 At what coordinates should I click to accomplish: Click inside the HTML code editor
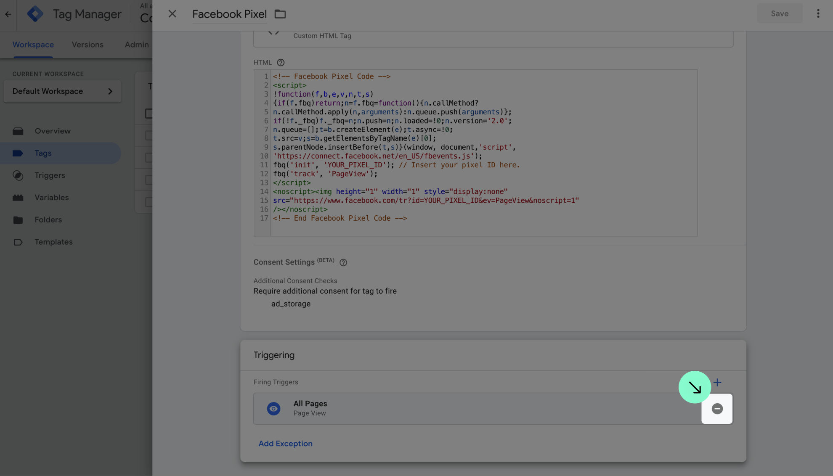coord(475,153)
